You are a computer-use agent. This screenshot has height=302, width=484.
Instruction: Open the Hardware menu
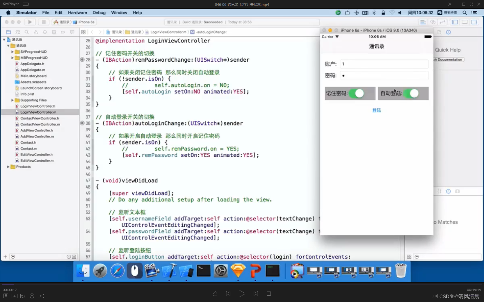pos(77,13)
